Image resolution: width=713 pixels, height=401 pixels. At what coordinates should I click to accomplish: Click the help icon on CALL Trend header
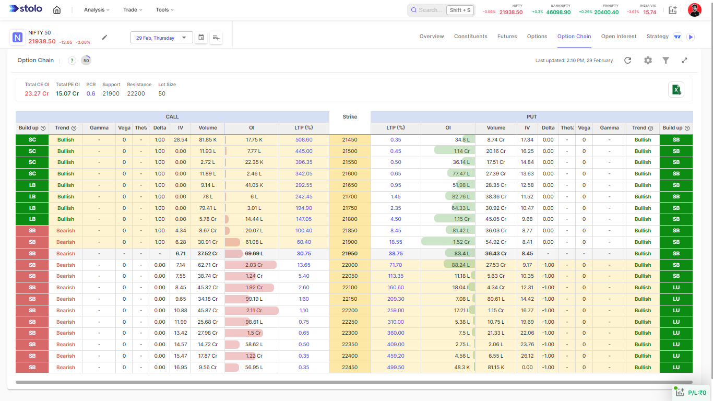tap(74, 128)
